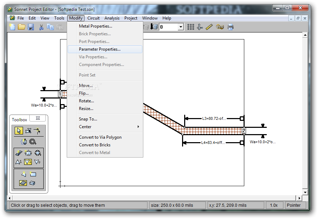
Task: Select the Circular Via tool in Toolbox
Action: click(38, 153)
